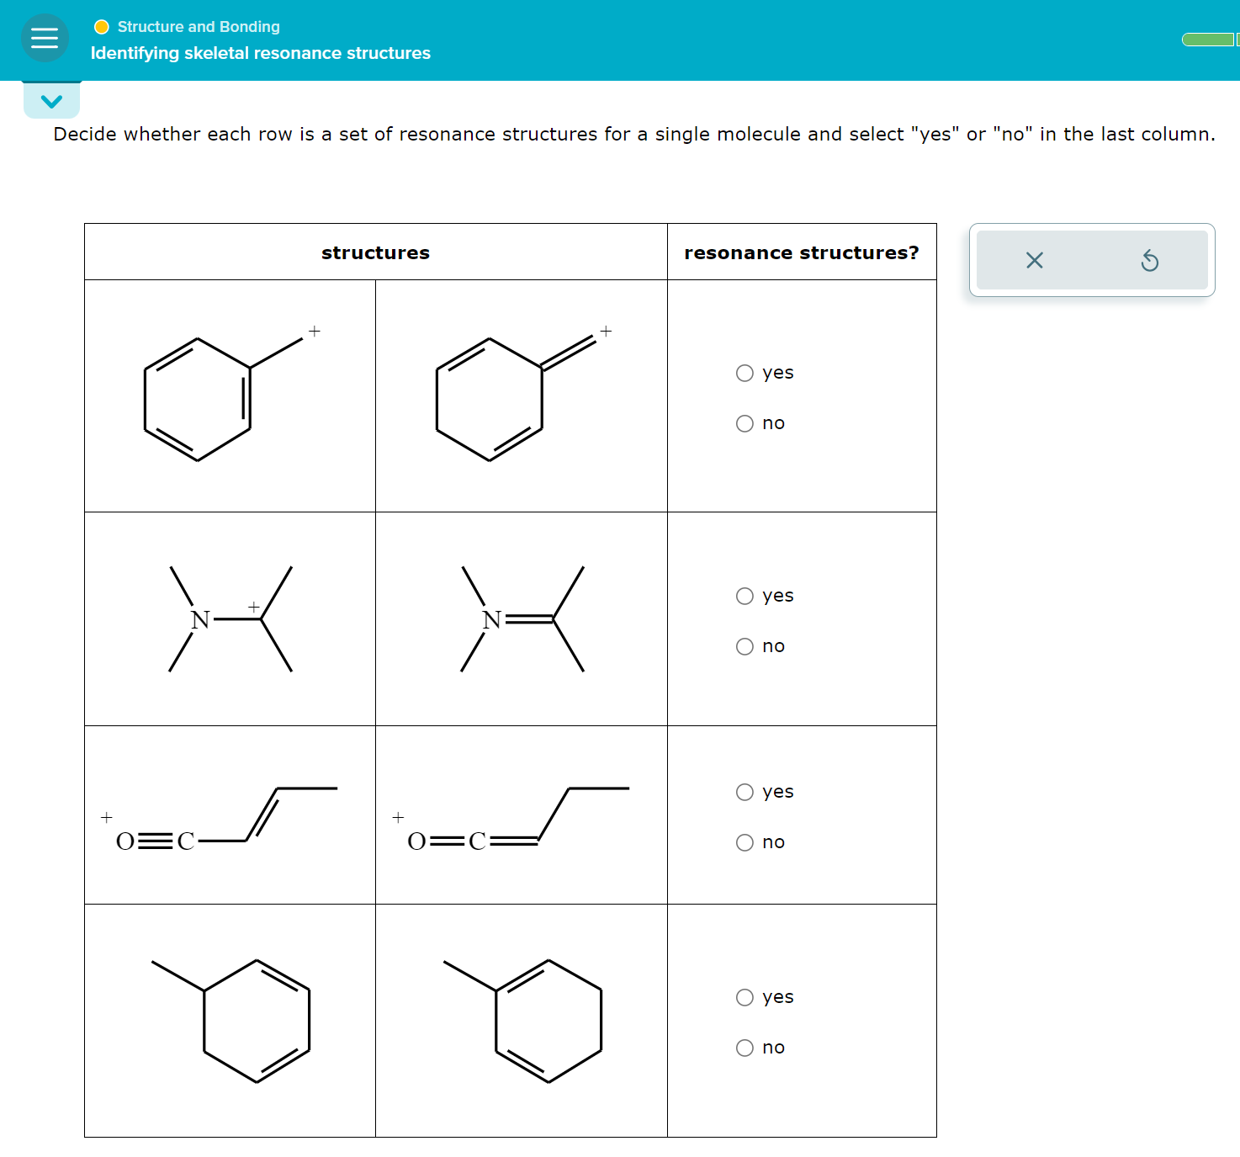Select "no" for the O≡C carbon chain row

tap(744, 841)
